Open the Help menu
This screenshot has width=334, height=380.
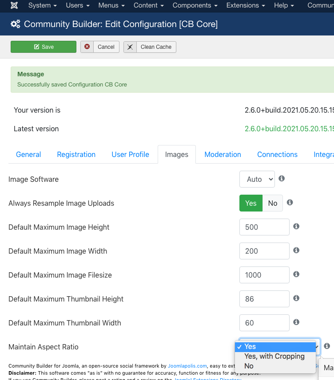(x=284, y=5)
